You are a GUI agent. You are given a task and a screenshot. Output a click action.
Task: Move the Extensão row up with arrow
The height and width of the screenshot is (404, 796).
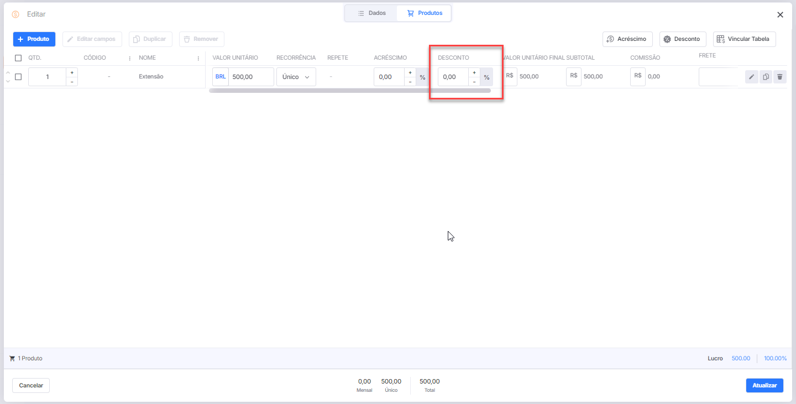click(8, 73)
